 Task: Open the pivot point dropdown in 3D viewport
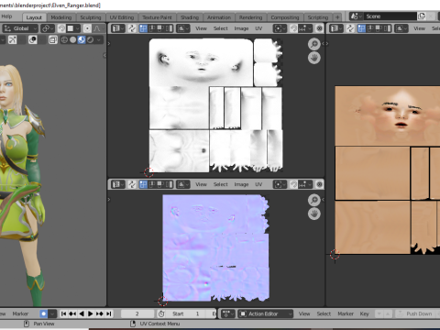[x=48, y=28]
